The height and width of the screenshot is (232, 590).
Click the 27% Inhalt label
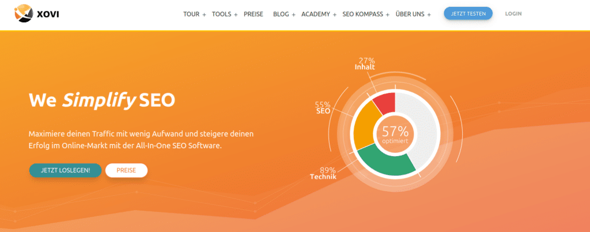pos(365,64)
